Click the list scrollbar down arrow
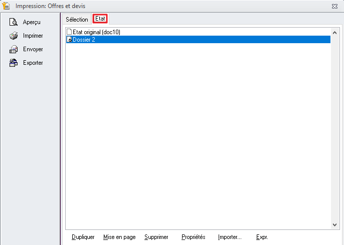 pos(335,225)
